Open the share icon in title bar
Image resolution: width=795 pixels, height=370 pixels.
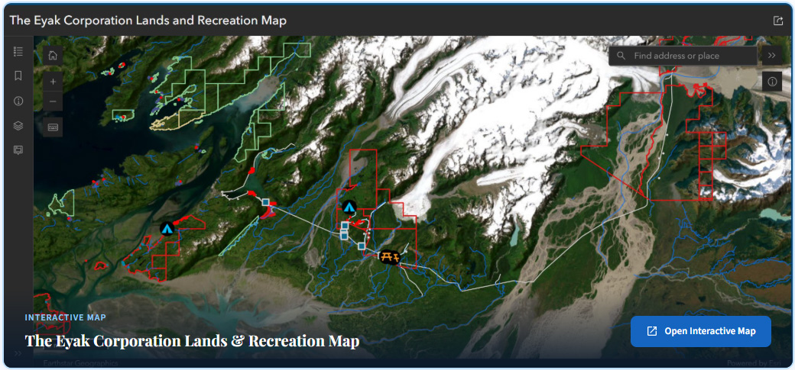[x=777, y=21]
